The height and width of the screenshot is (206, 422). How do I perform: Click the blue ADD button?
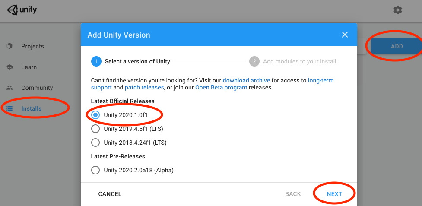coord(396,46)
